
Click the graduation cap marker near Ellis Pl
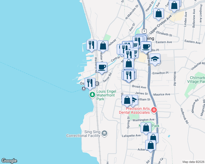155,59
